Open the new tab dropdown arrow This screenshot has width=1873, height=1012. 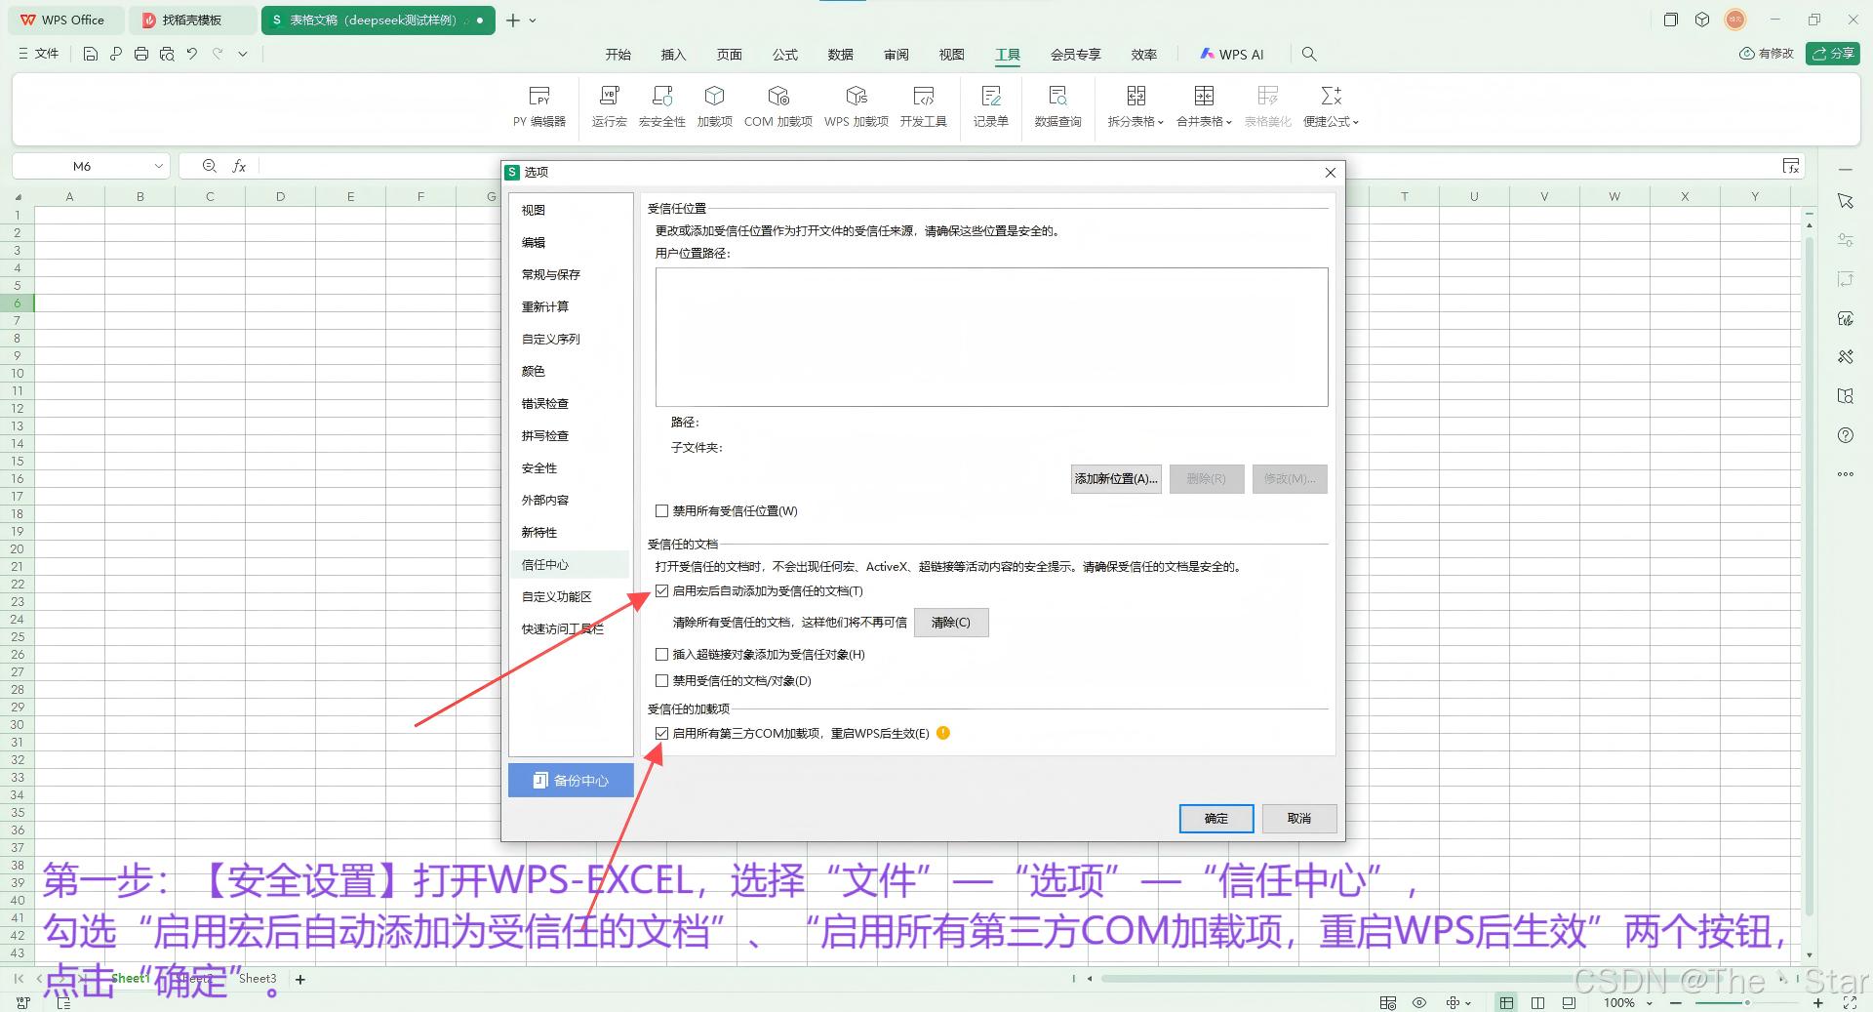pyautogui.click(x=533, y=20)
